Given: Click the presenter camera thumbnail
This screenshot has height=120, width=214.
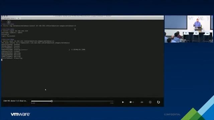Looking at the screenshot, I should click(x=189, y=29).
